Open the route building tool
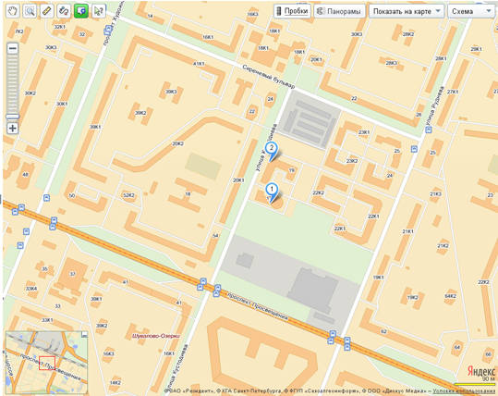This screenshot has width=498, height=396. coord(64,11)
